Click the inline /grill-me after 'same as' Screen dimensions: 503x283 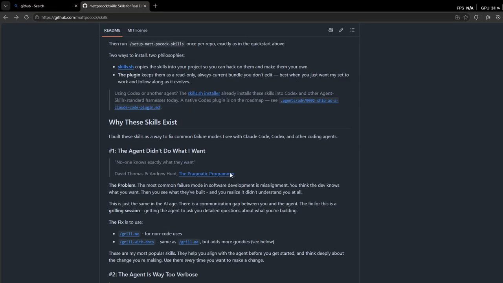(189, 242)
